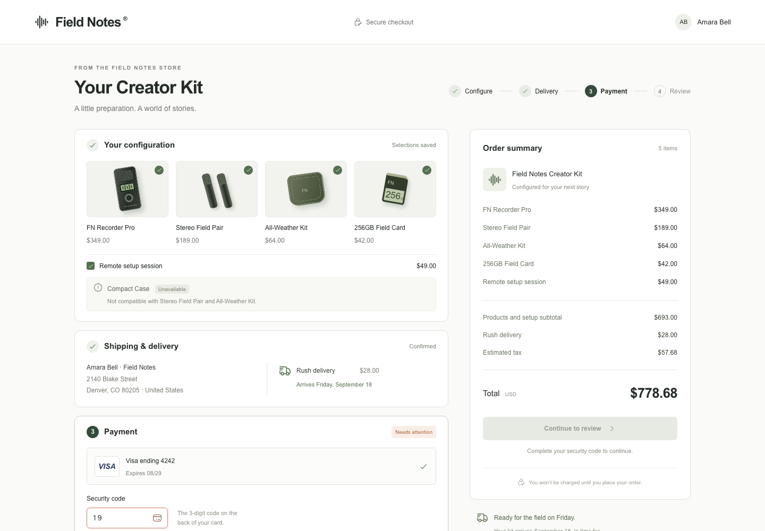Click the Creator Kit waveform icon in Order summary
The height and width of the screenshot is (531, 765).
click(x=495, y=179)
